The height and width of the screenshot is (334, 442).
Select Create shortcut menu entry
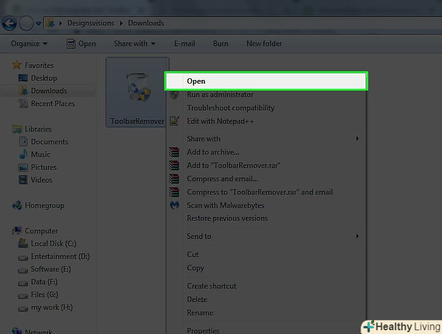click(266, 286)
